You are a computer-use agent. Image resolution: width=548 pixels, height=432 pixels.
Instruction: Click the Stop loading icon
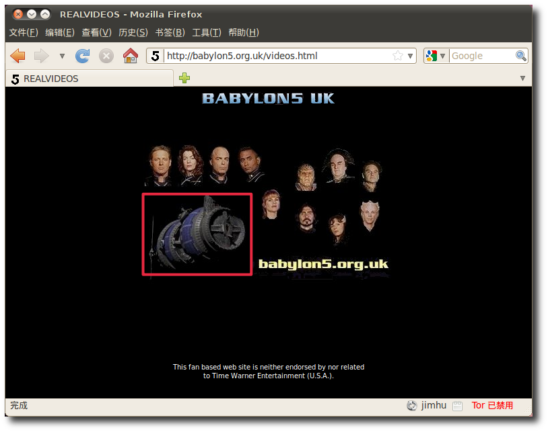click(x=106, y=56)
